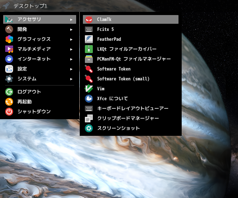The width and height of the screenshot is (238, 198).
Task: Open Xfce について entry
Action: (x=131, y=99)
